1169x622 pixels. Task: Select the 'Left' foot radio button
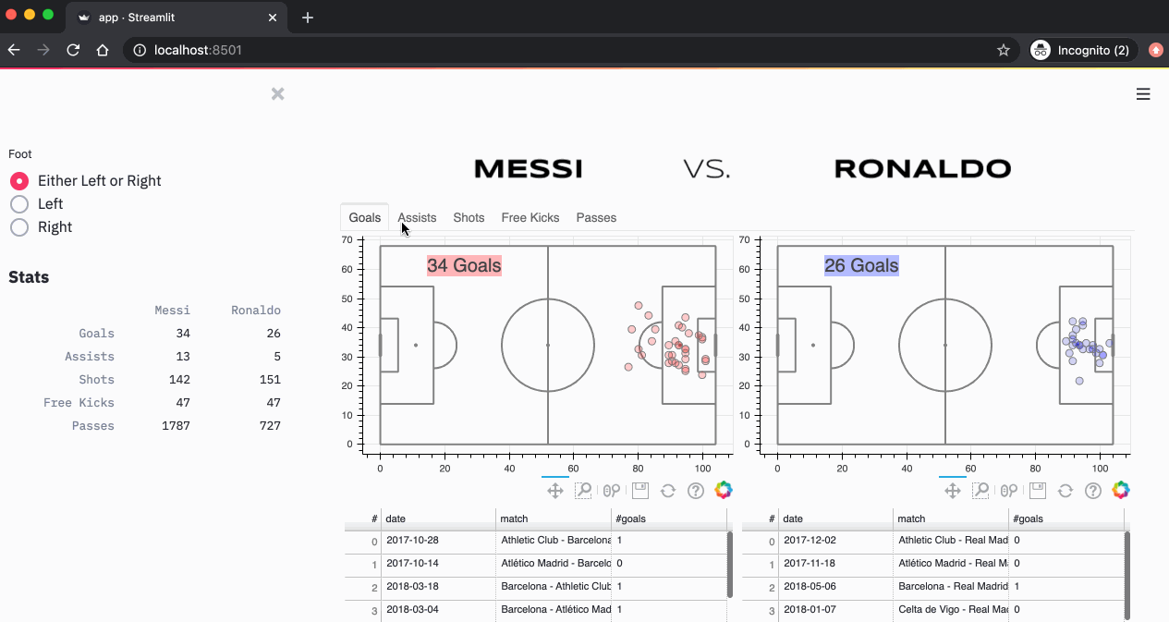pyautogui.click(x=36, y=204)
